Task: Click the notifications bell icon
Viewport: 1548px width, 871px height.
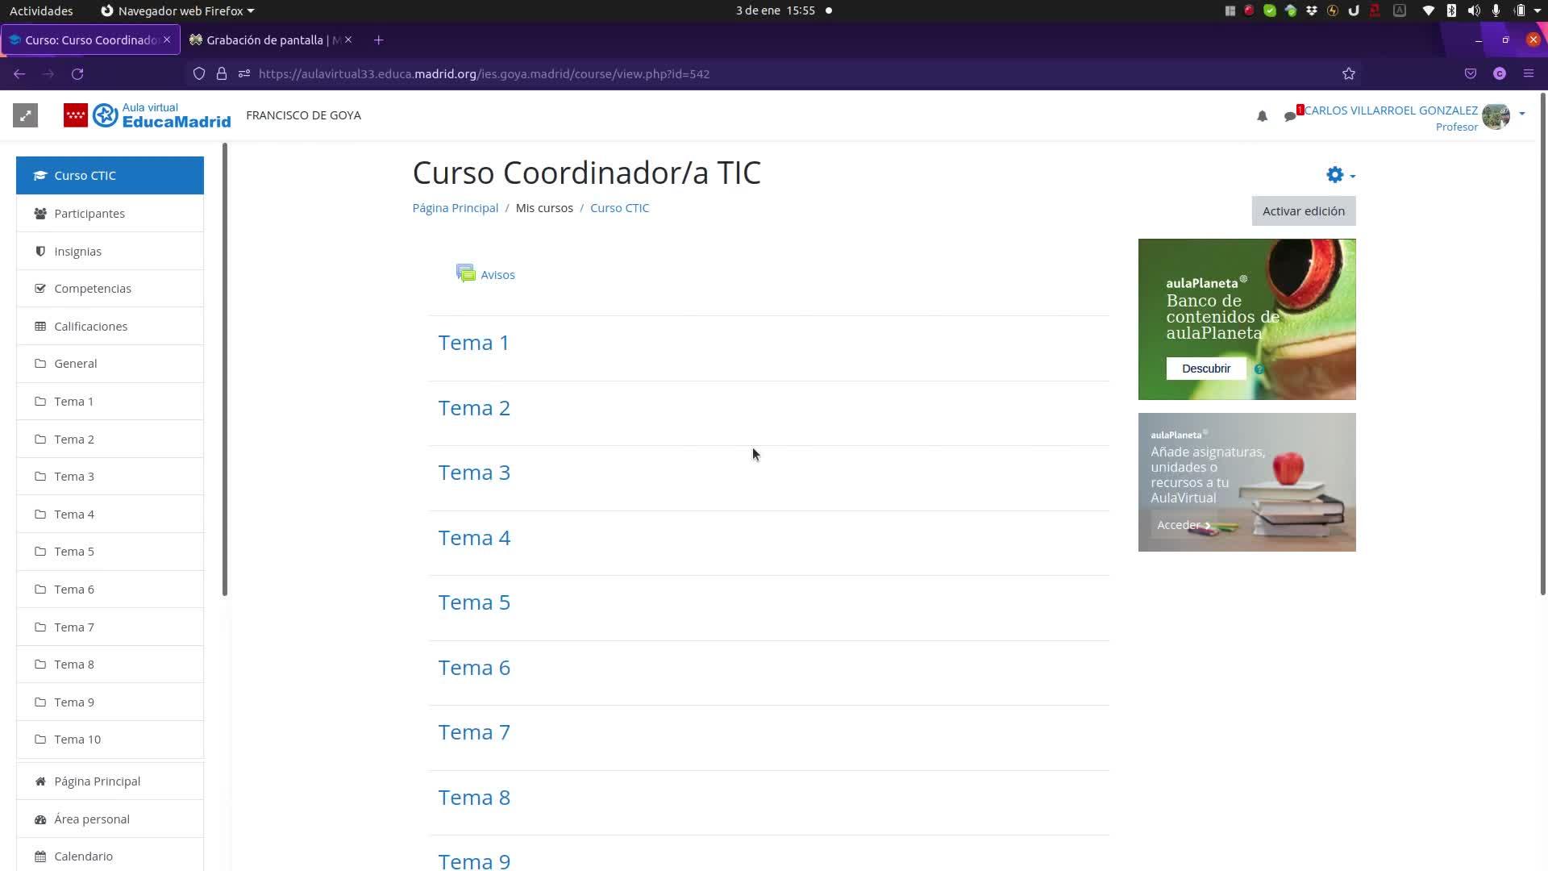Action: pyautogui.click(x=1262, y=116)
